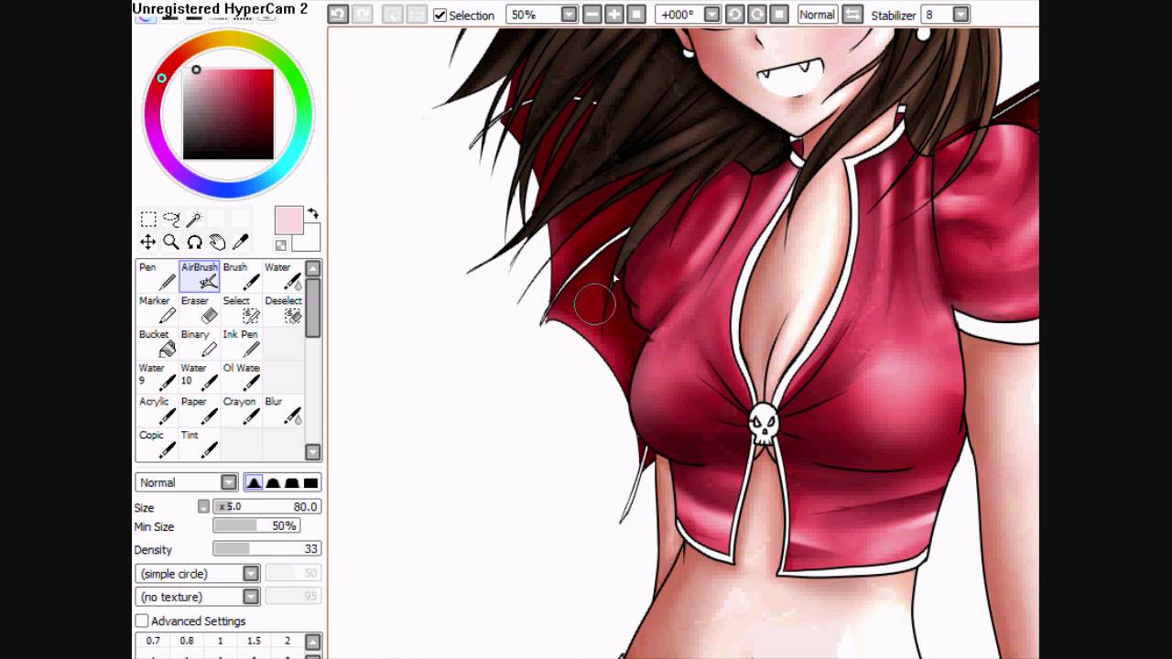Select the third brush edge shape
The image size is (1172, 659).
(x=292, y=482)
